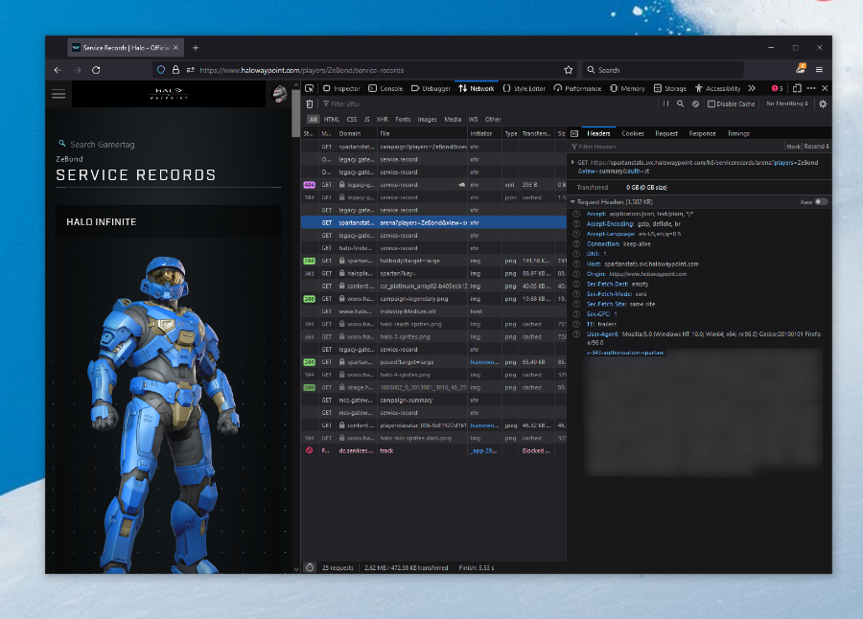Click the Spartan armor image
The width and height of the screenshot is (863, 619).
coord(166,413)
